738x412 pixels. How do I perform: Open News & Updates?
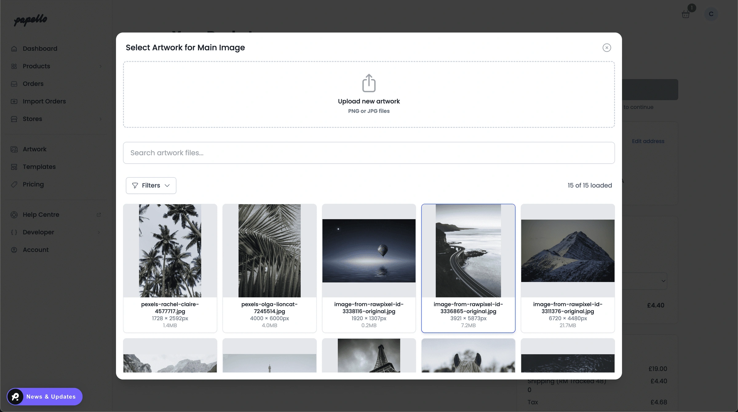pos(45,397)
